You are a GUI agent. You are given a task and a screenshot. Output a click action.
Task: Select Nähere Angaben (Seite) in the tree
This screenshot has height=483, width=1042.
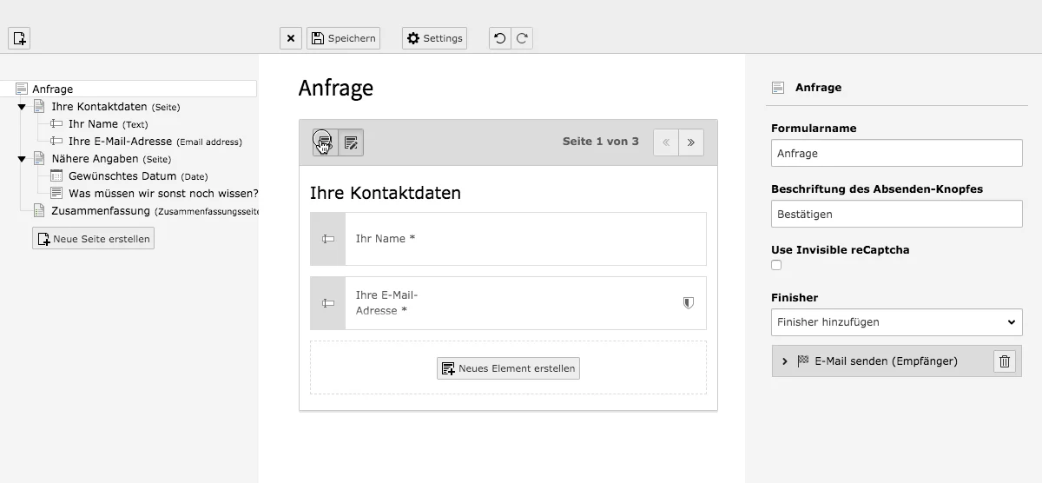click(x=111, y=159)
